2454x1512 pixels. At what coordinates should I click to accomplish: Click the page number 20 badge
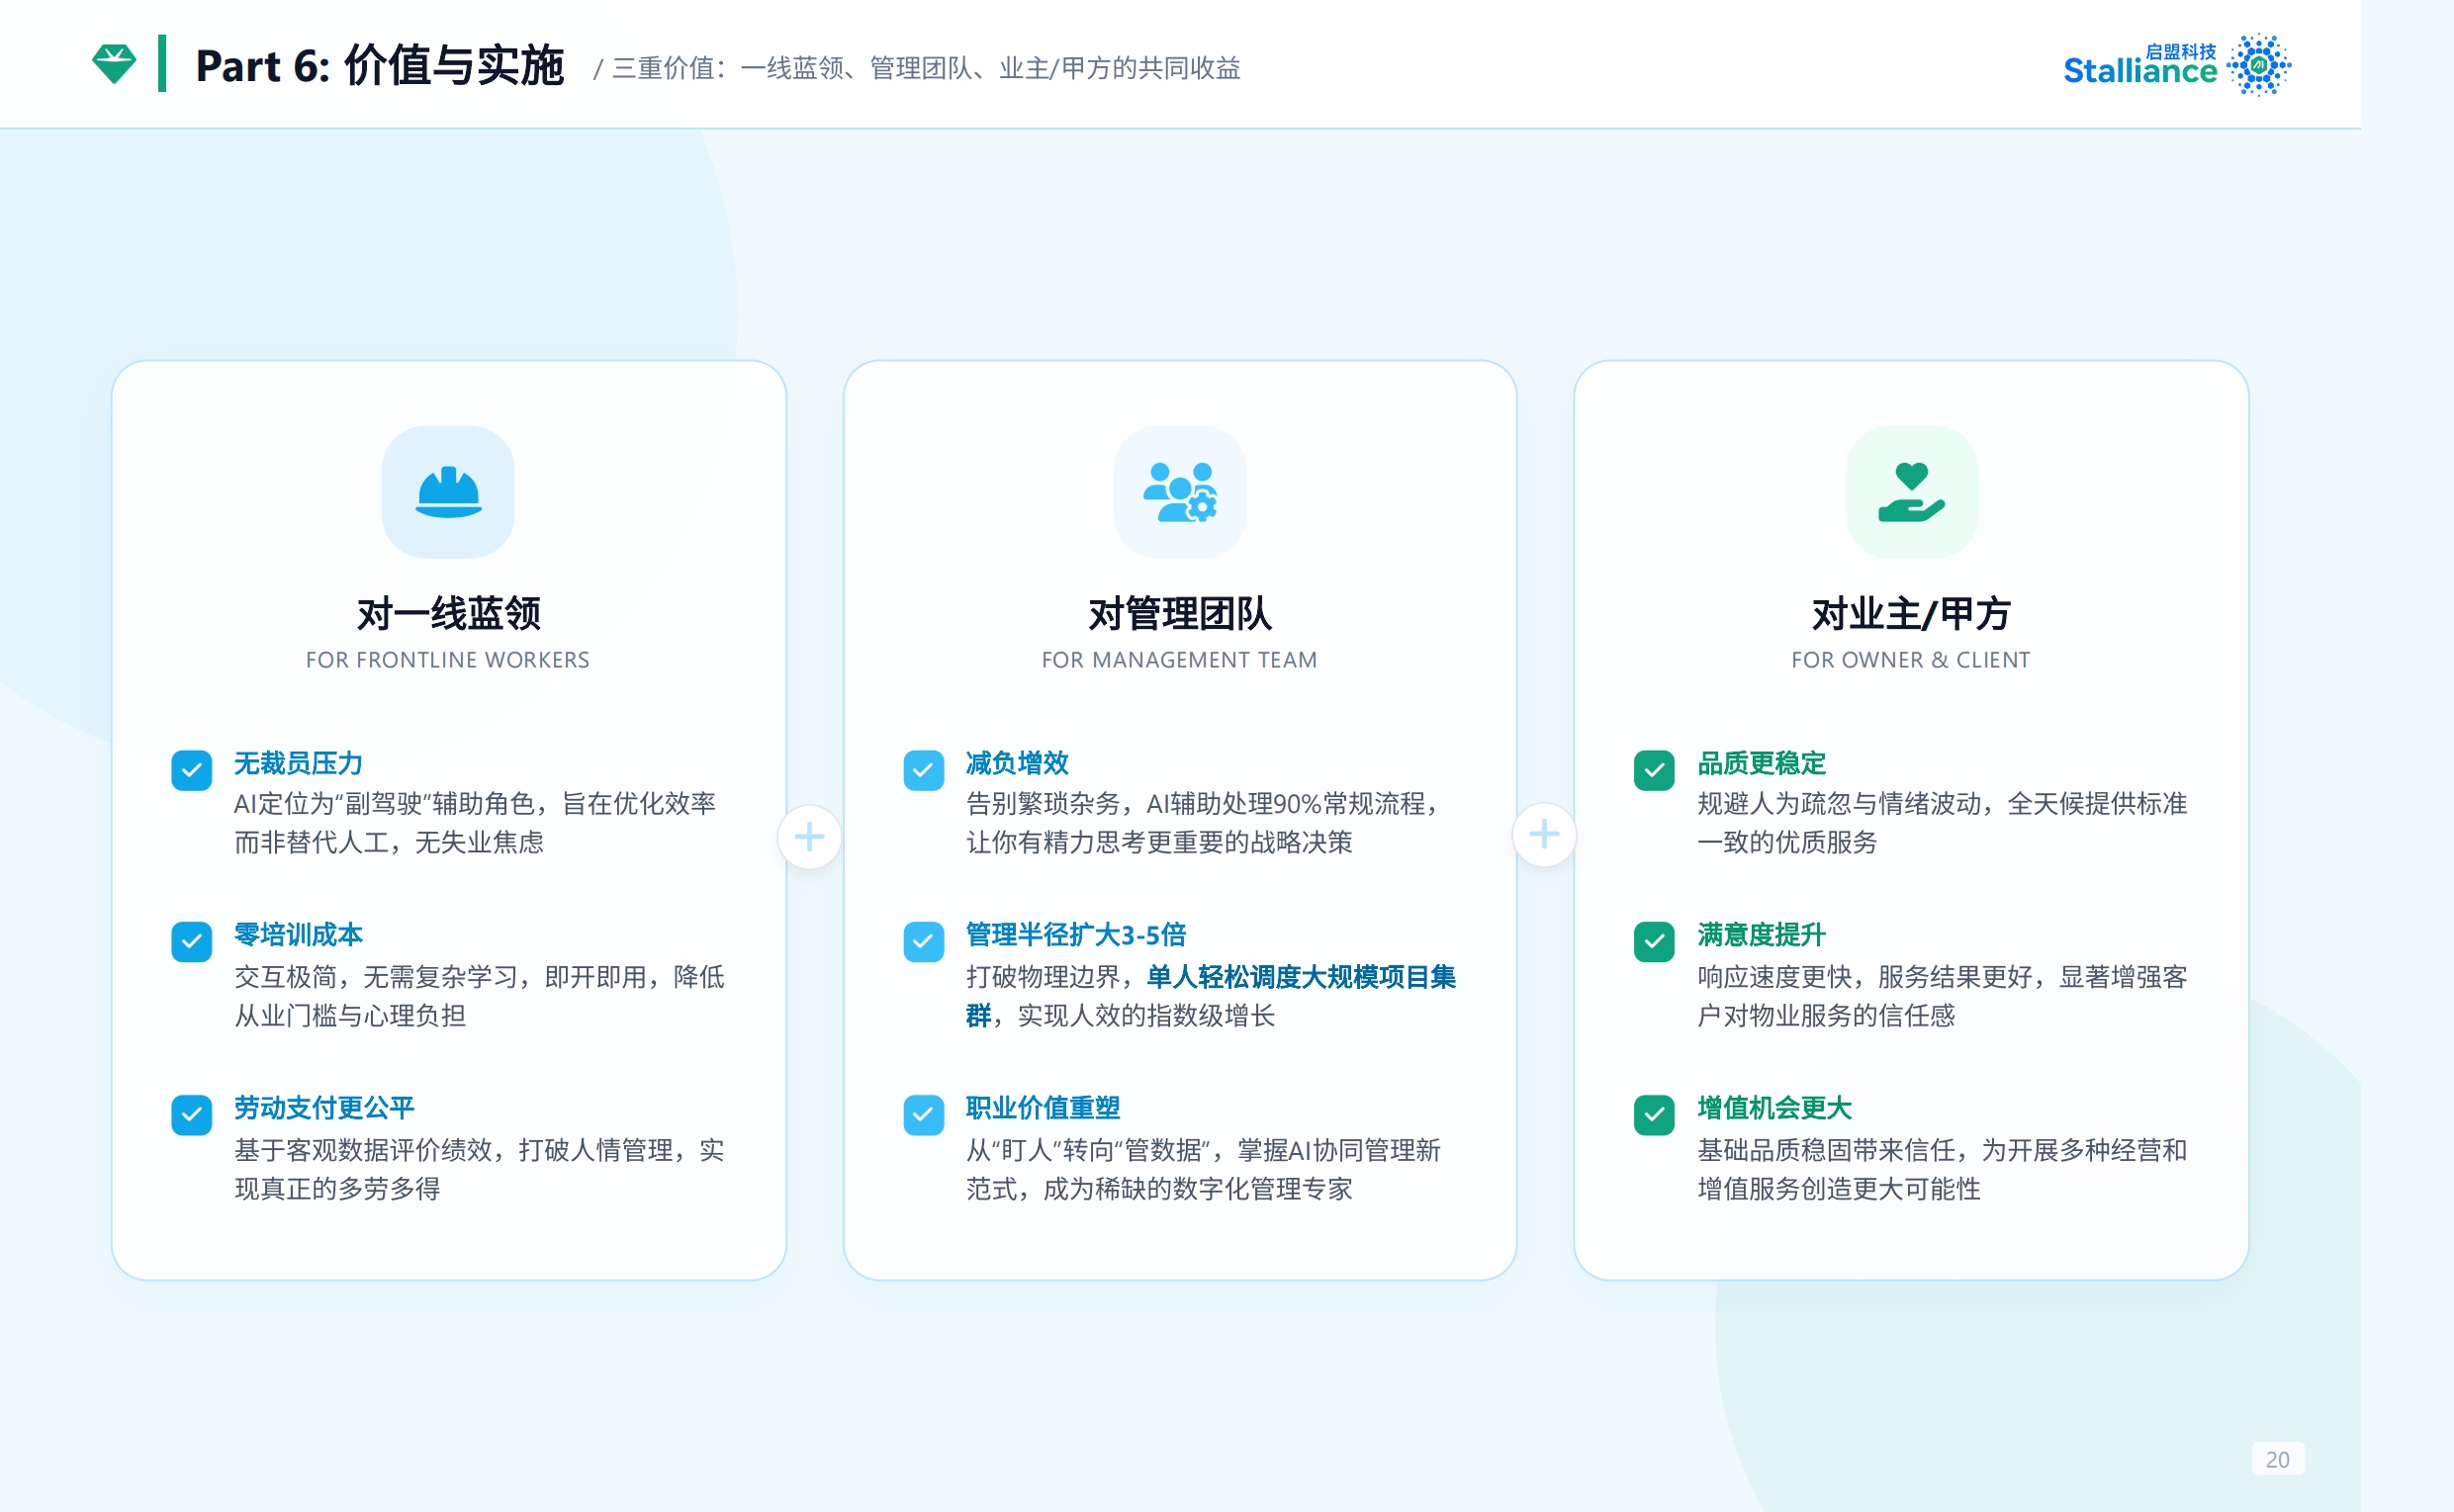click(x=2277, y=1459)
